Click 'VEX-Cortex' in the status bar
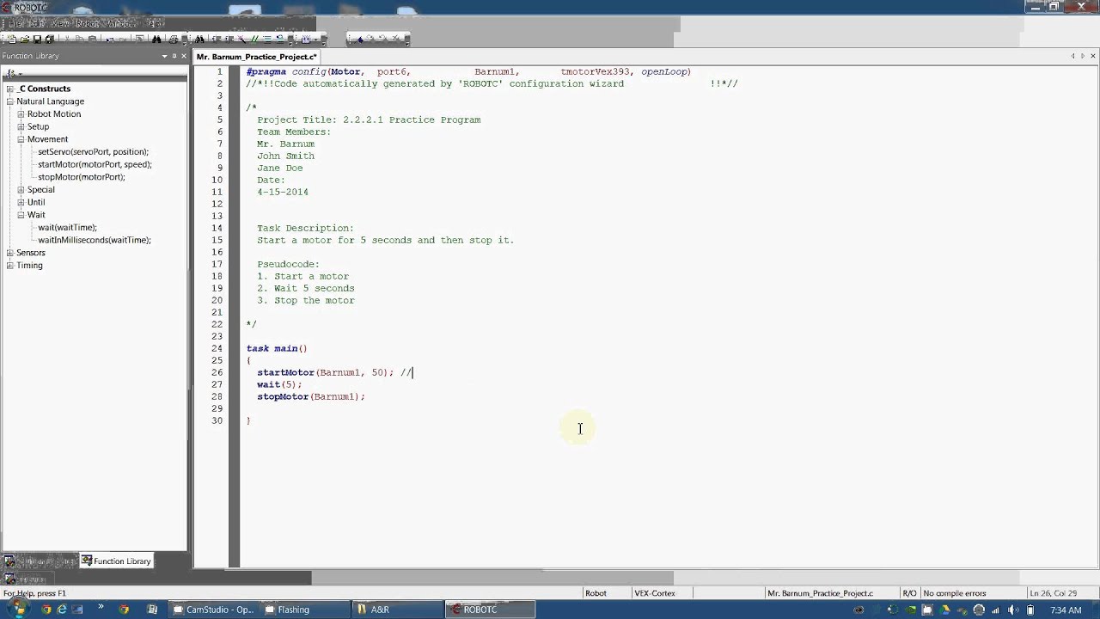 coord(654,593)
